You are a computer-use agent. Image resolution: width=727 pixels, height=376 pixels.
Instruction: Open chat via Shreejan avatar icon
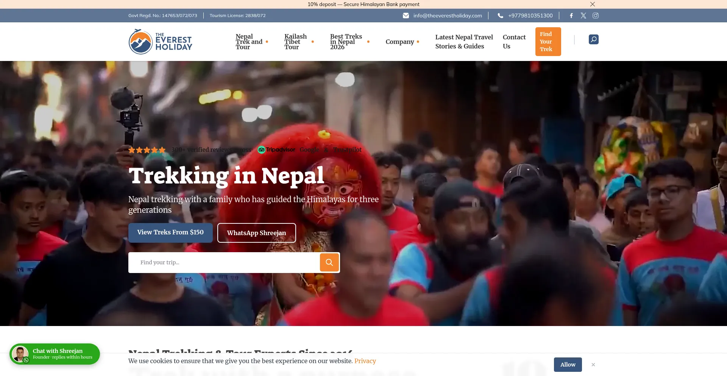20,354
